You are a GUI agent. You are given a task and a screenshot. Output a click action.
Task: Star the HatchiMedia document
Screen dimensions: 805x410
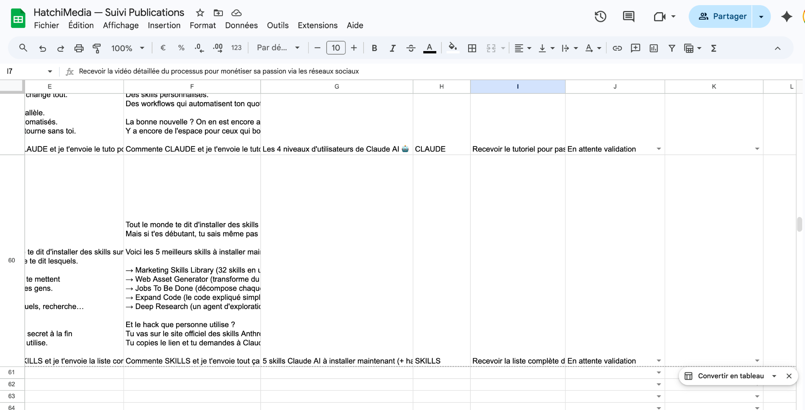(x=200, y=13)
